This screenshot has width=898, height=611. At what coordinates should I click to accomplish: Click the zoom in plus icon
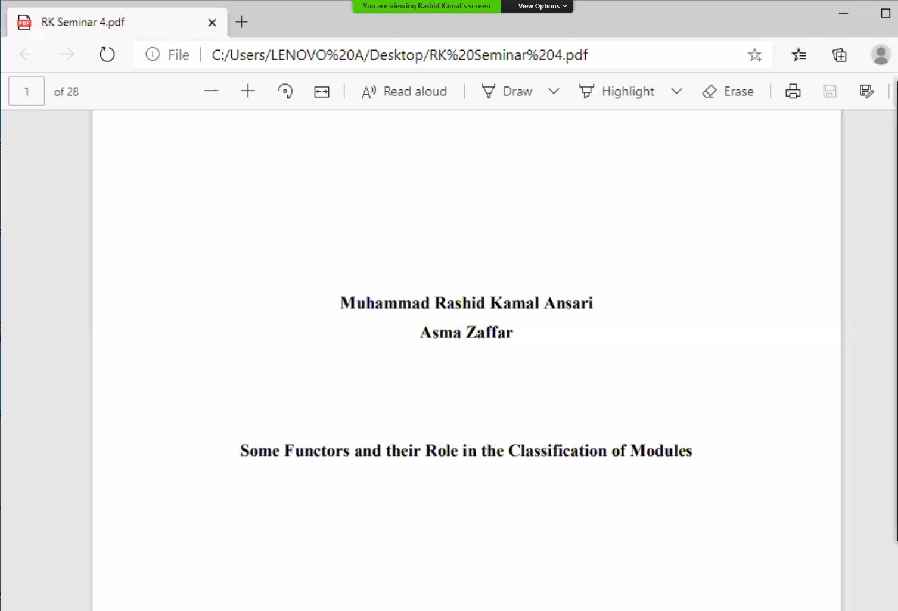click(248, 91)
